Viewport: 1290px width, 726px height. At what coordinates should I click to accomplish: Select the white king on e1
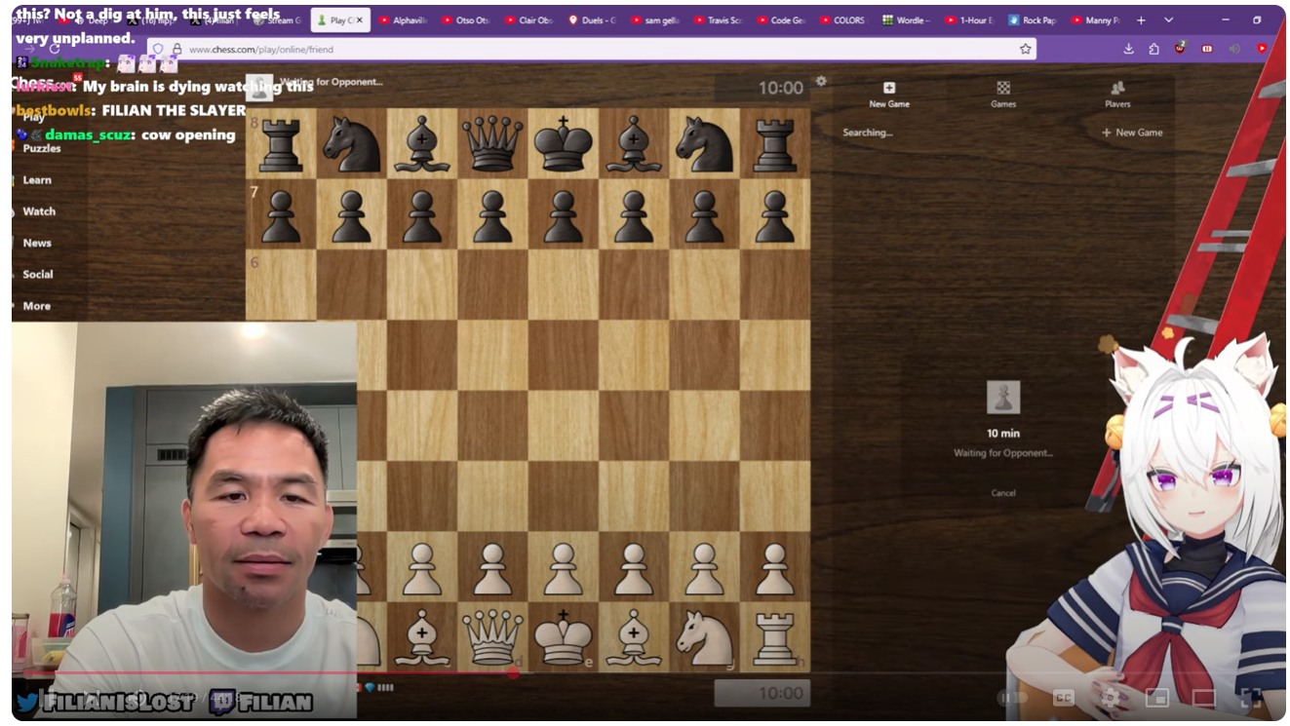(x=564, y=637)
